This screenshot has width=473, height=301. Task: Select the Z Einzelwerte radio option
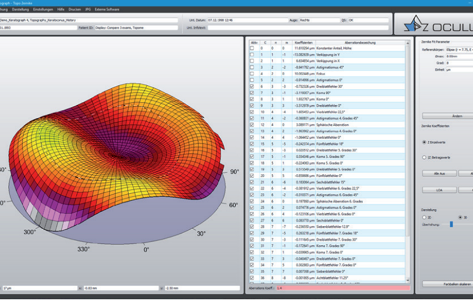424,142
